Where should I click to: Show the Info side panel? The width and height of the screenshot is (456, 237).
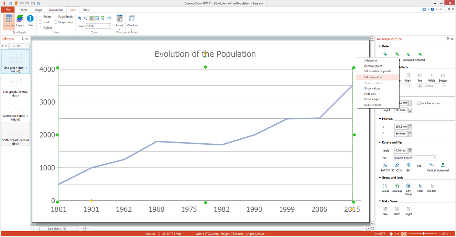click(30, 21)
